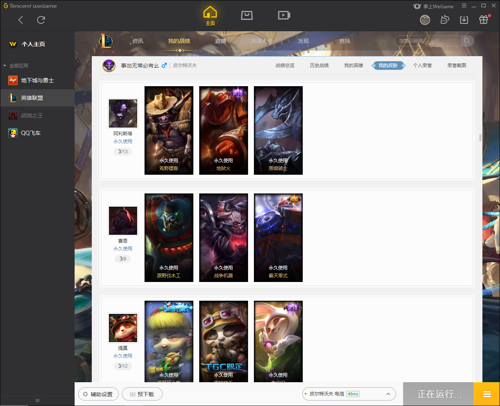
Task: Refresh the page with the reload icon
Action: [x=41, y=20]
